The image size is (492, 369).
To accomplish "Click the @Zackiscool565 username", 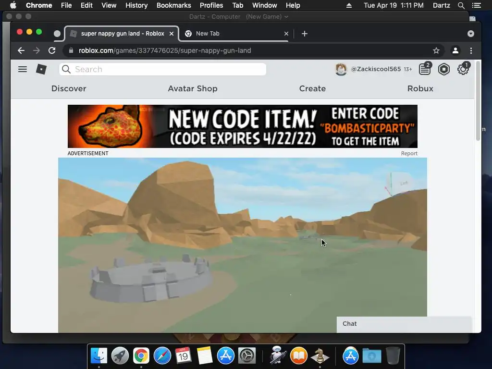I will point(376,69).
